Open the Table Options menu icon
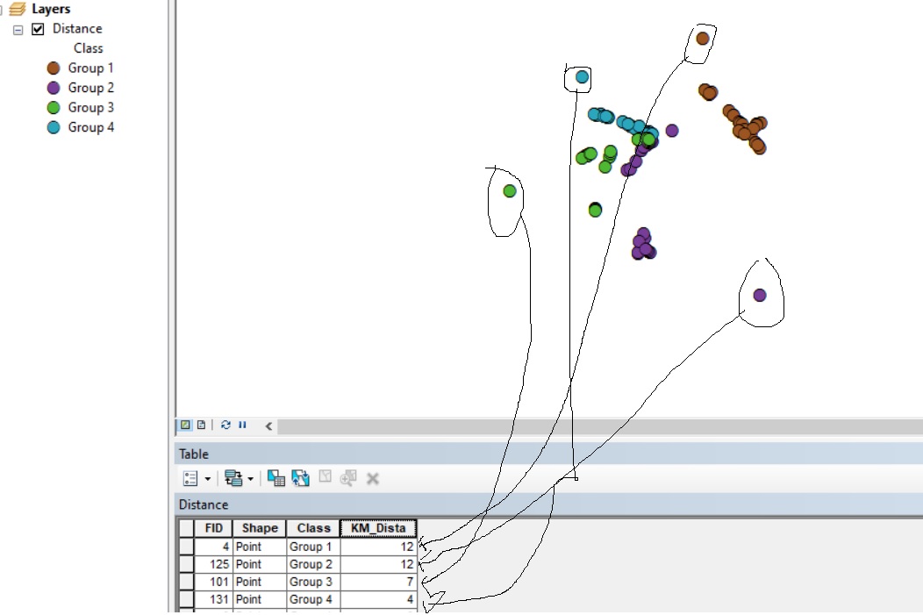 (190, 478)
